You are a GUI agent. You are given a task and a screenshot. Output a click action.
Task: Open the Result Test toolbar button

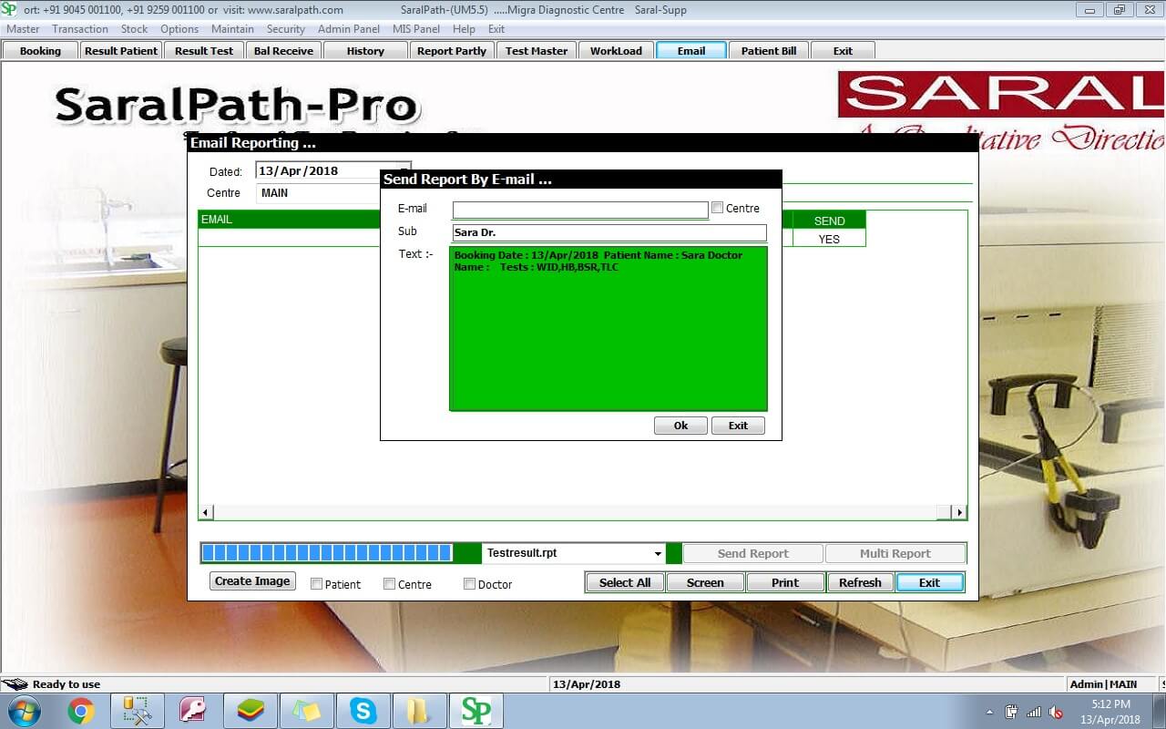point(204,51)
